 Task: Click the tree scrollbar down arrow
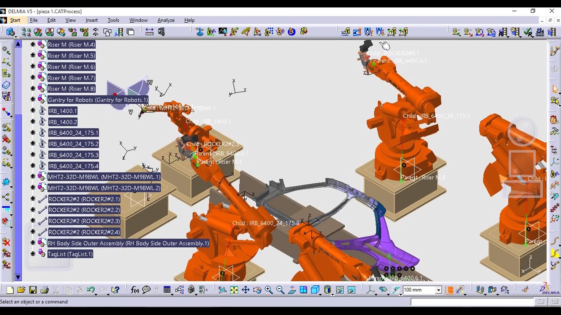pyautogui.click(x=18, y=277)
